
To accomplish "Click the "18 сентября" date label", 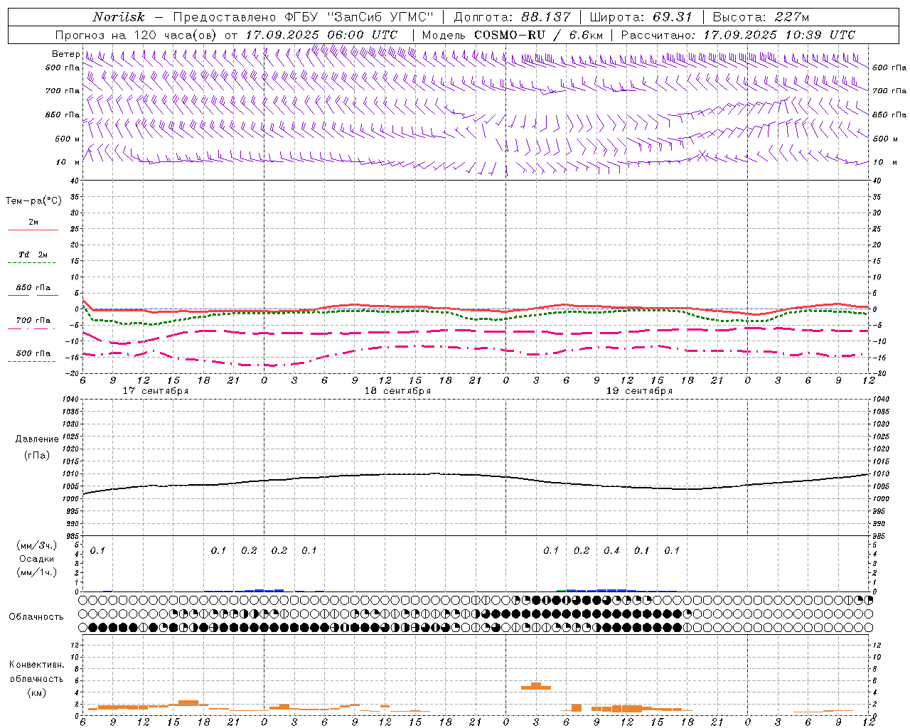I will [x=397, y=391].
